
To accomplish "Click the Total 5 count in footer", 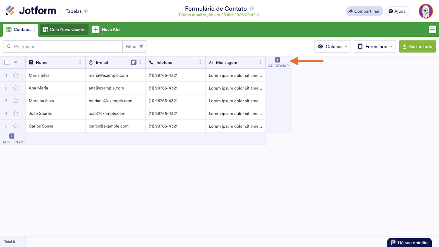I will point(10,242).
